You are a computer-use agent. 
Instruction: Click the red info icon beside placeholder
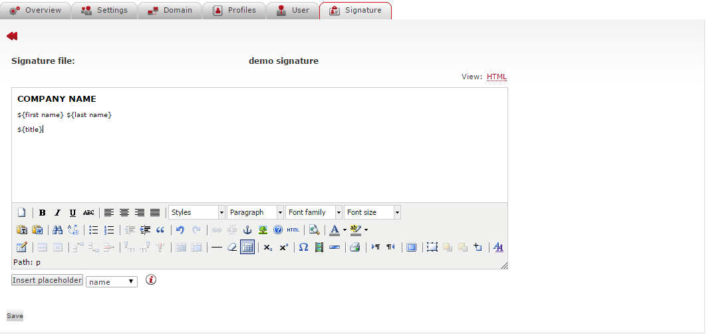[x=151, y=280]
